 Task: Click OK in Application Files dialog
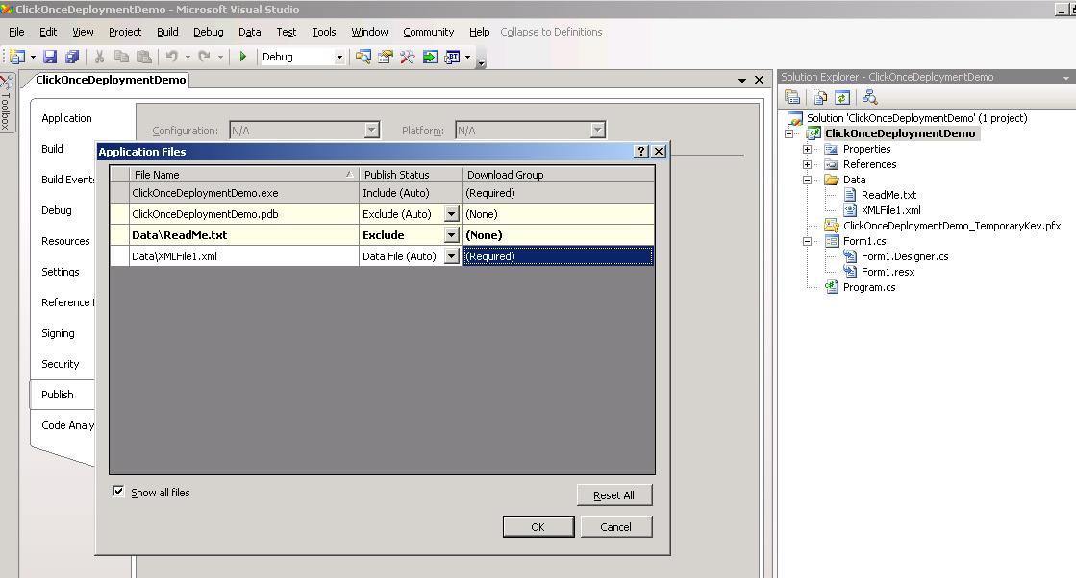coord(538,527)
